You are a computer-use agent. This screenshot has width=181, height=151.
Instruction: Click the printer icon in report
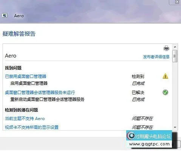(x=166, y=48)
